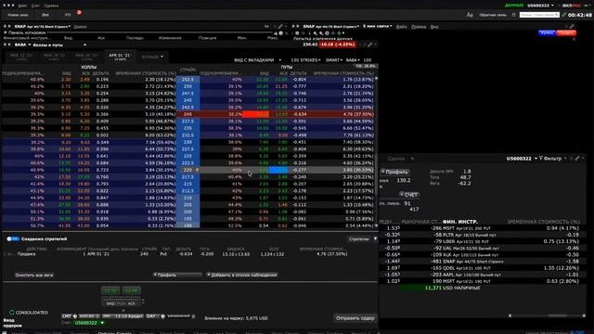Click the red Sell button on chart
The width and height of the screenshot is (594, 334).
pos(566,33)
